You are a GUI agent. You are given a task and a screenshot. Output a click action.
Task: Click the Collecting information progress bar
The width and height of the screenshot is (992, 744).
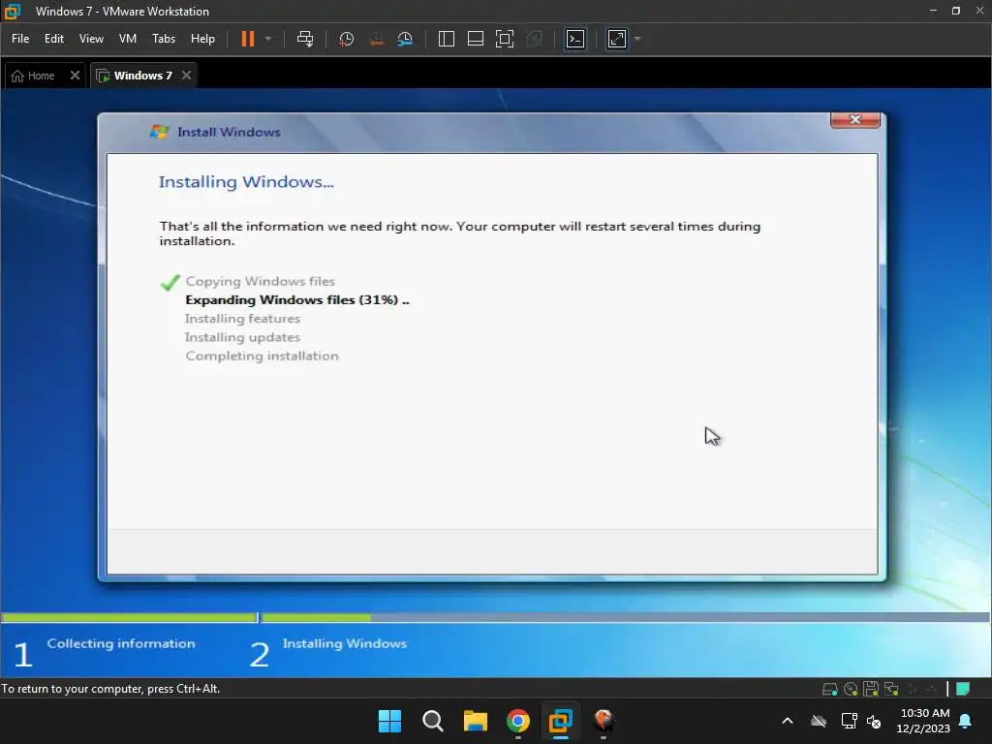(x=129, y=617)
